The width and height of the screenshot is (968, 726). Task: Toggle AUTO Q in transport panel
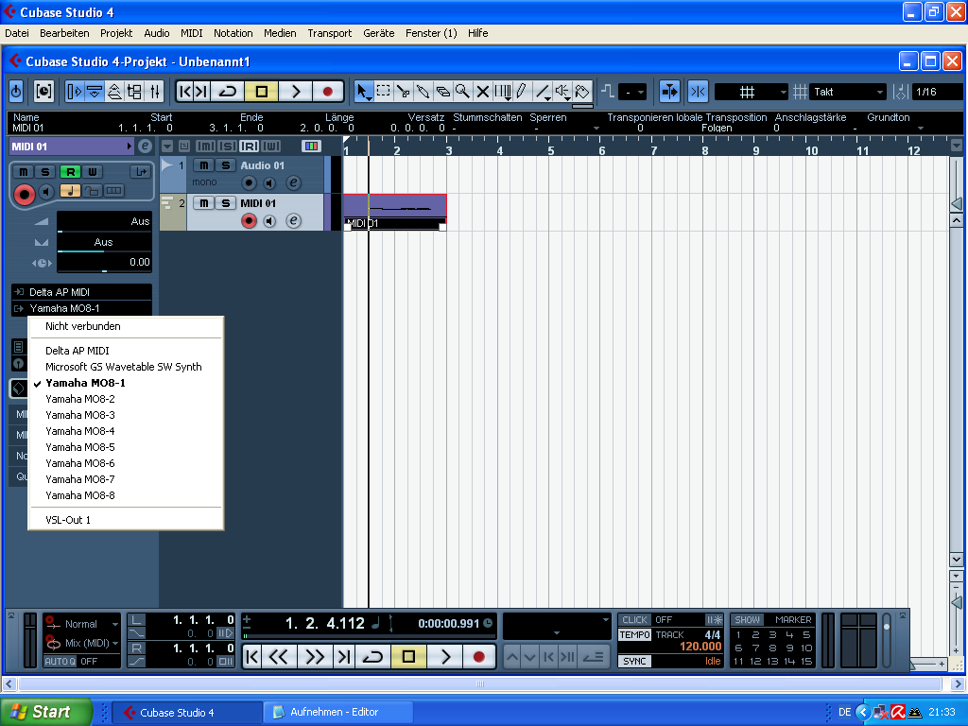point(60,661)
